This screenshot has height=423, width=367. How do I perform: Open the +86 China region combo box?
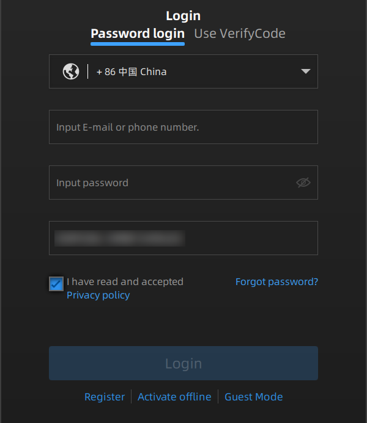pos(183,71)
